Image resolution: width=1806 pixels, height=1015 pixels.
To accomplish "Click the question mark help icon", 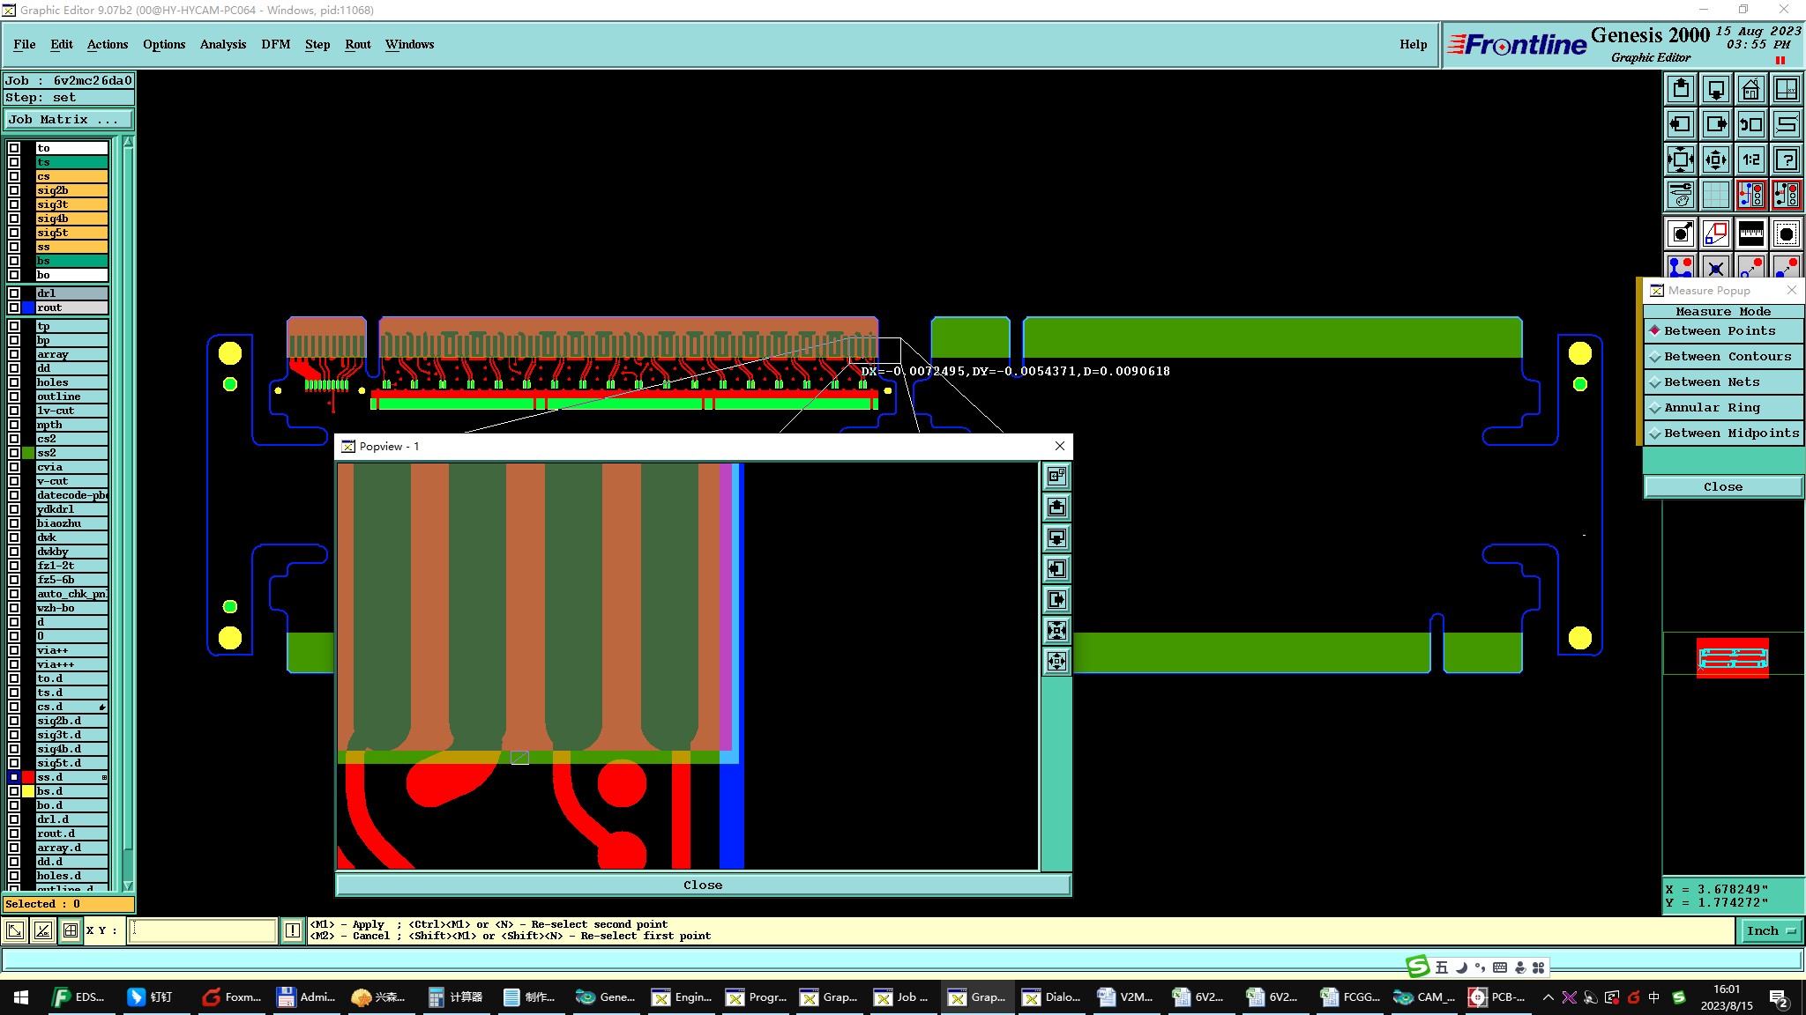I will (x=1787, y=159).
